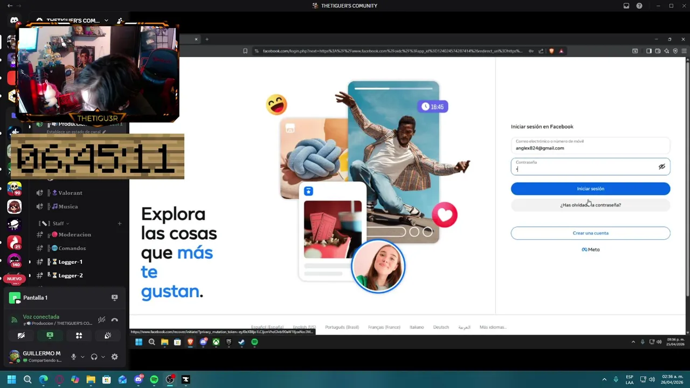Screen dimensions: 690x388
Task: Select Deutsch language link
Action: point(441,327)
